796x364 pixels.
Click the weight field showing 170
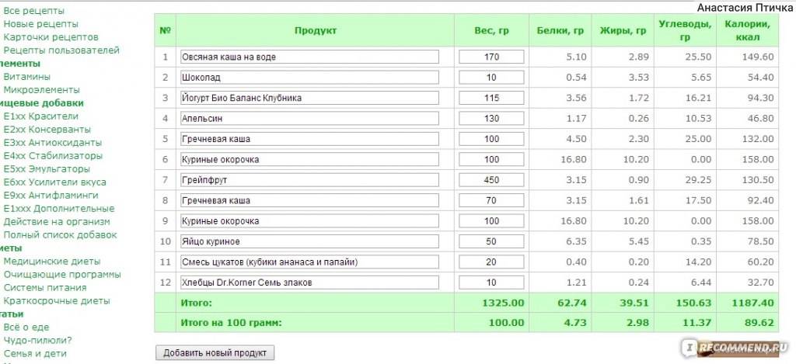[x=491, y=57]
